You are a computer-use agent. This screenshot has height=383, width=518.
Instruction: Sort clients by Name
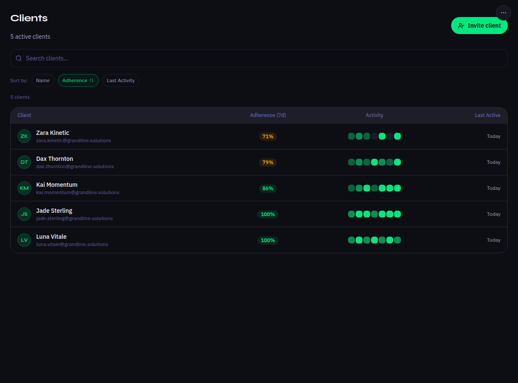(43, 80)
